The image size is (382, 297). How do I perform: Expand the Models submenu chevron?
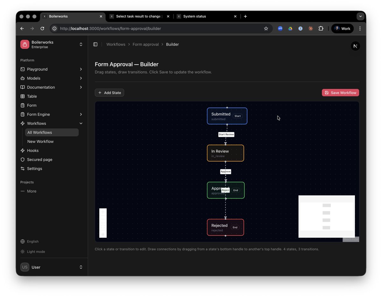point(81,78)
